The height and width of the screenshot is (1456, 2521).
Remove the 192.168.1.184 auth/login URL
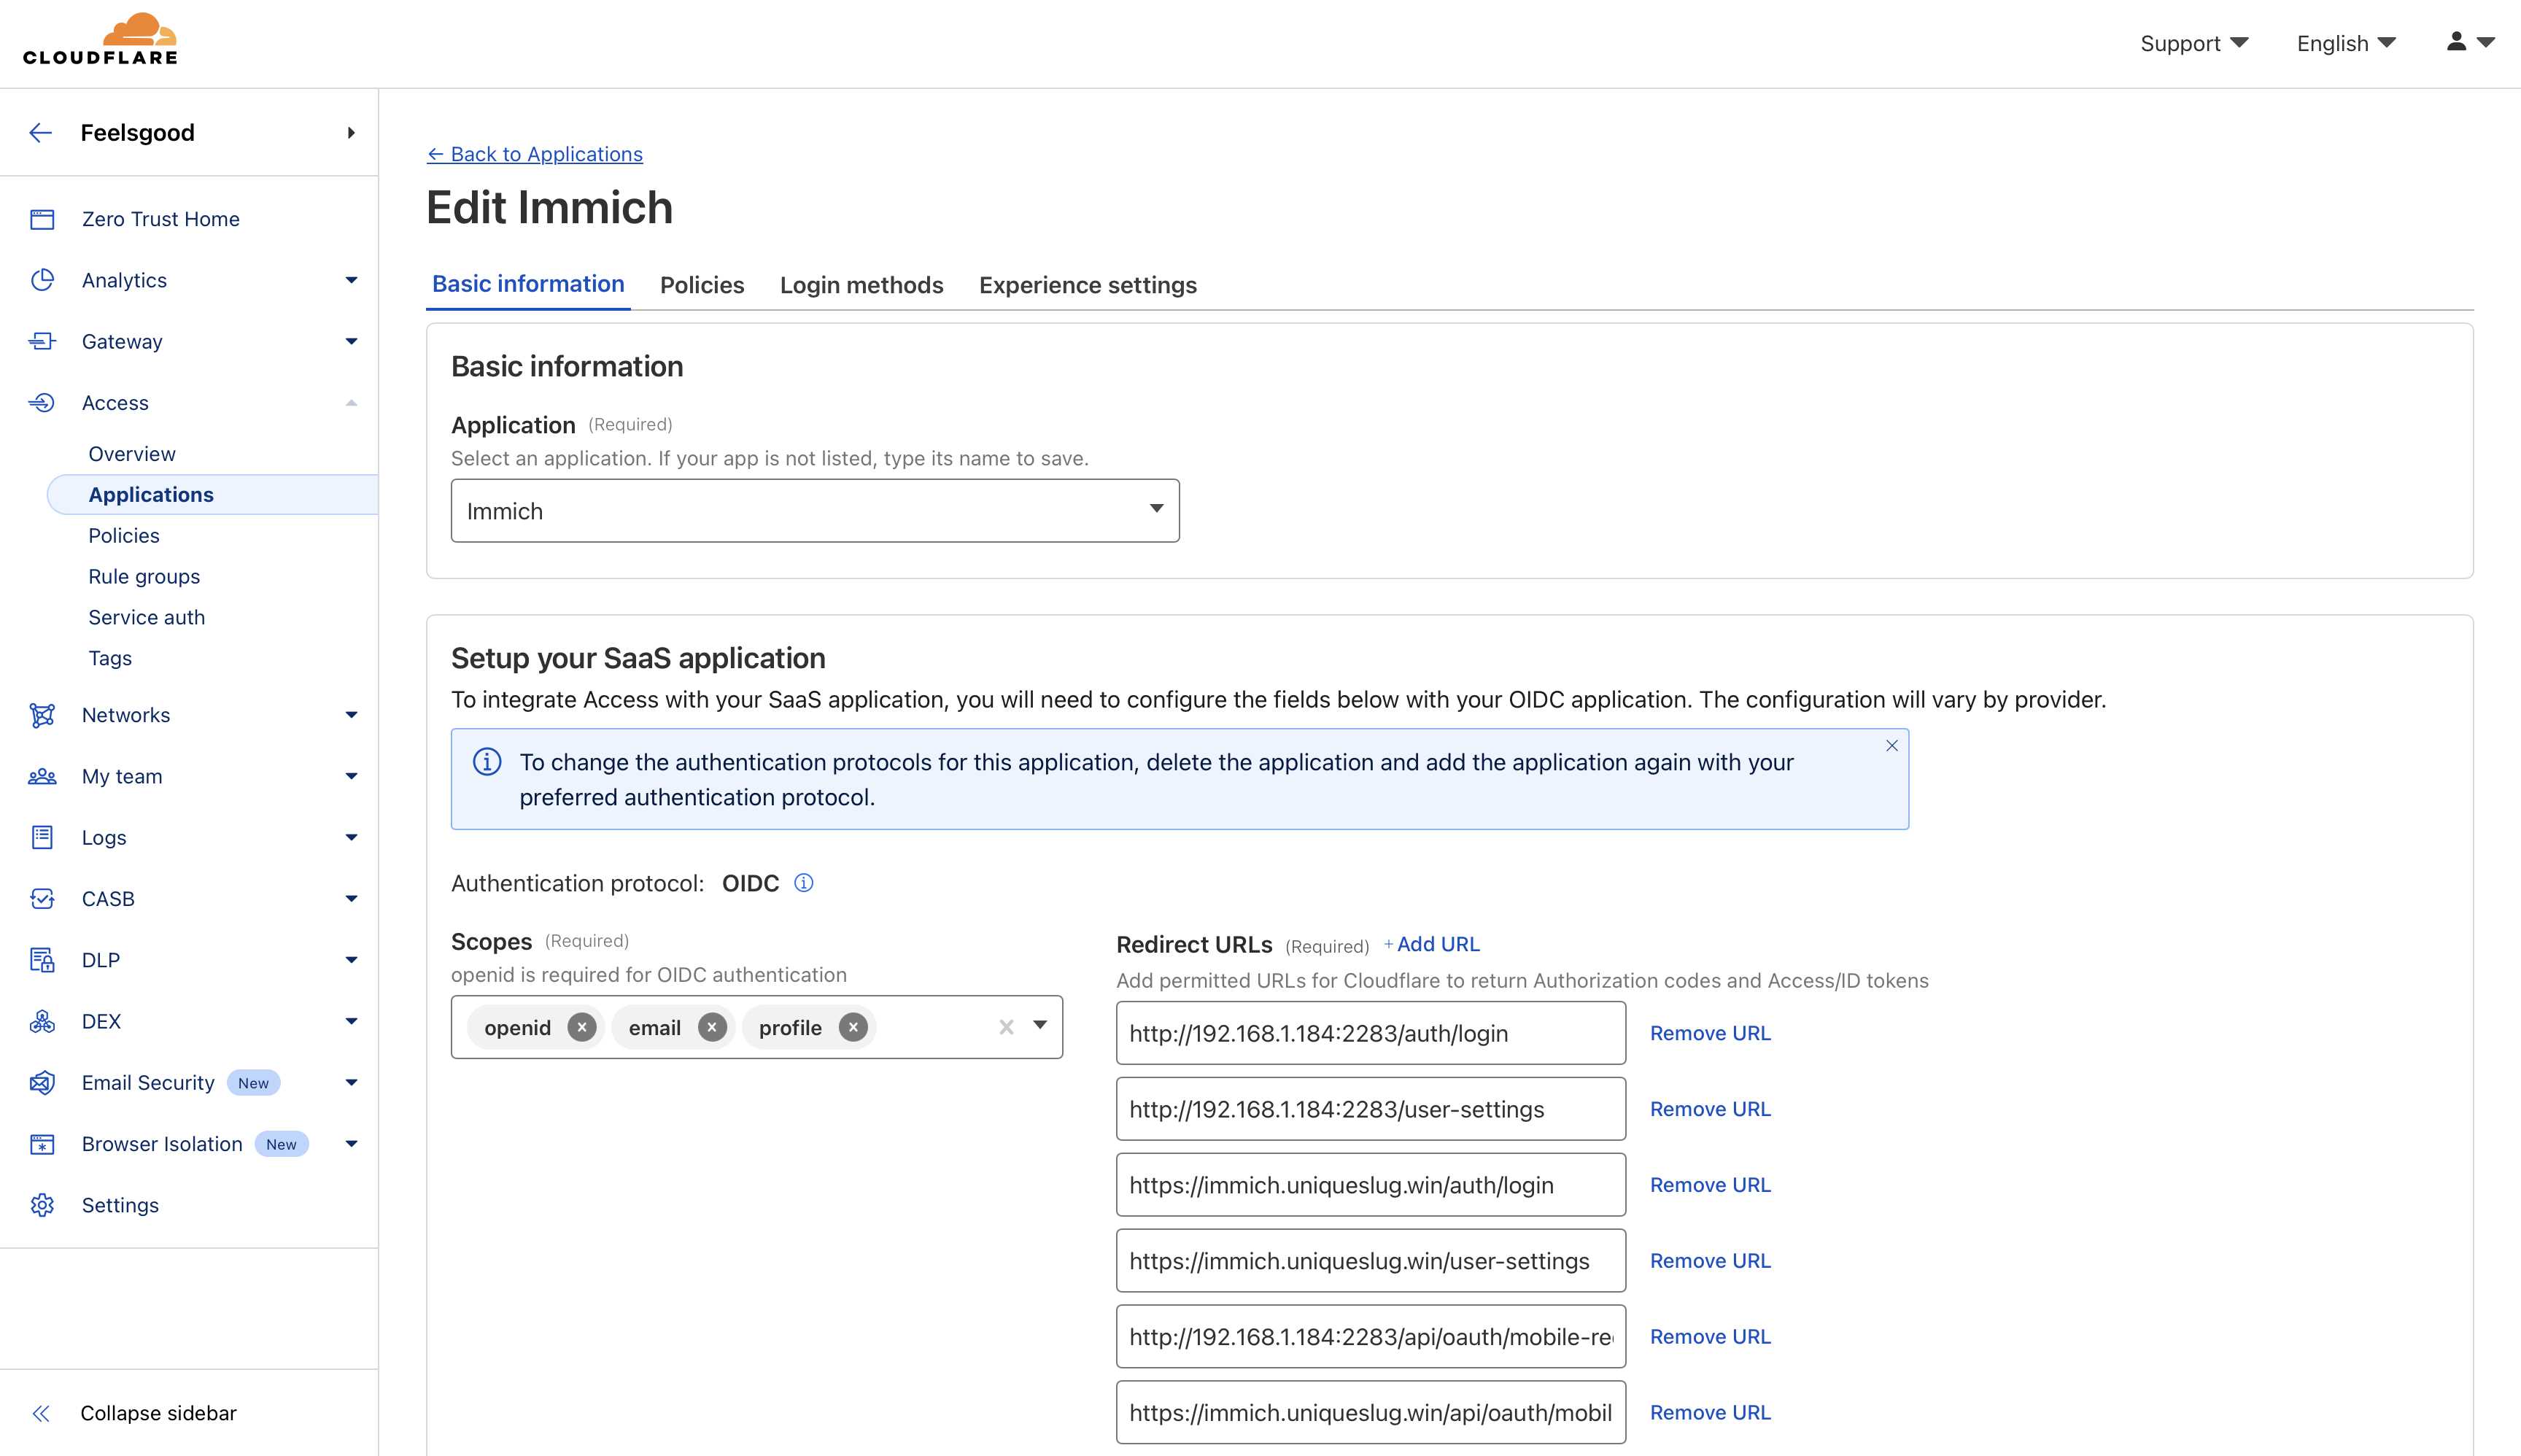[1710, 1033]
